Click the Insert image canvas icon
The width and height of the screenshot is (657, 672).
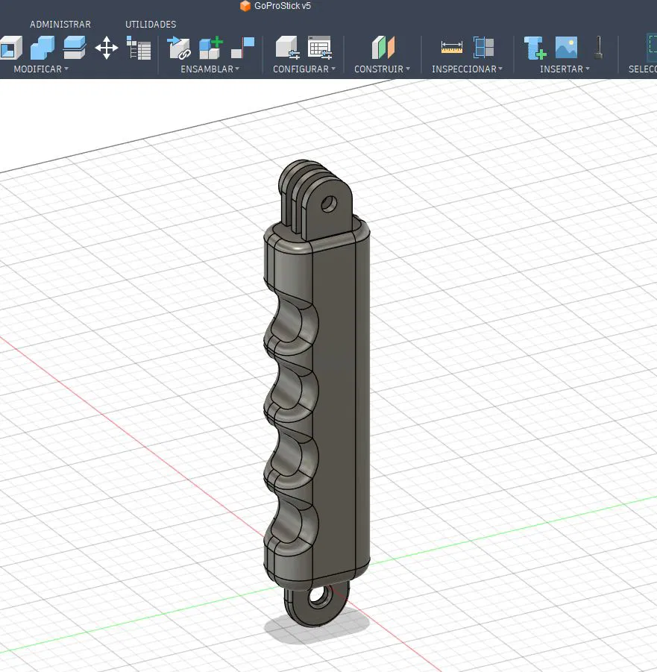pos(567,48)
